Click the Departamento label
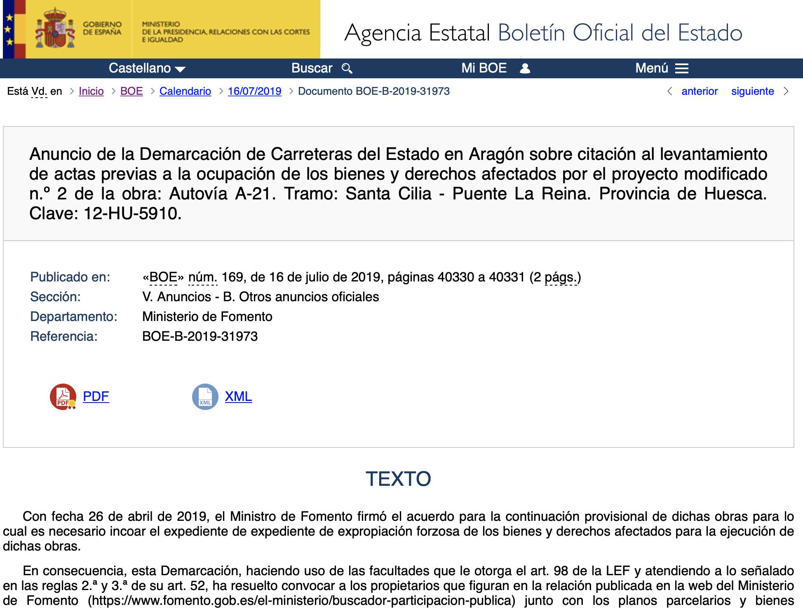This screenshot has height=609, width=803. [x=74, y=317]
